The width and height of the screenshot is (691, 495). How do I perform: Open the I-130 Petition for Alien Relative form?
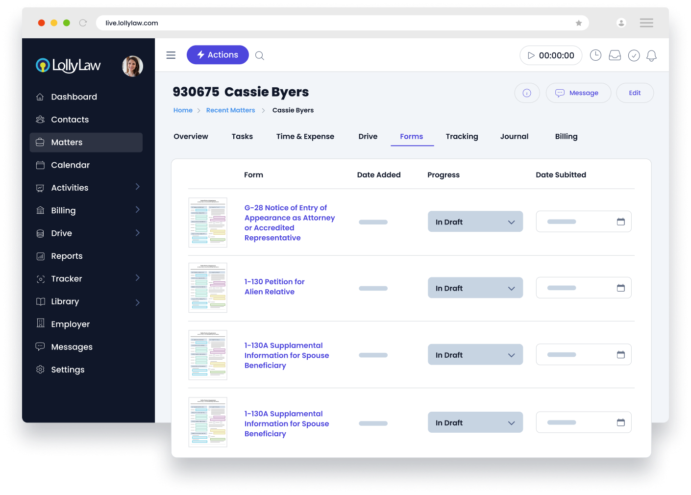click(274, 287)
